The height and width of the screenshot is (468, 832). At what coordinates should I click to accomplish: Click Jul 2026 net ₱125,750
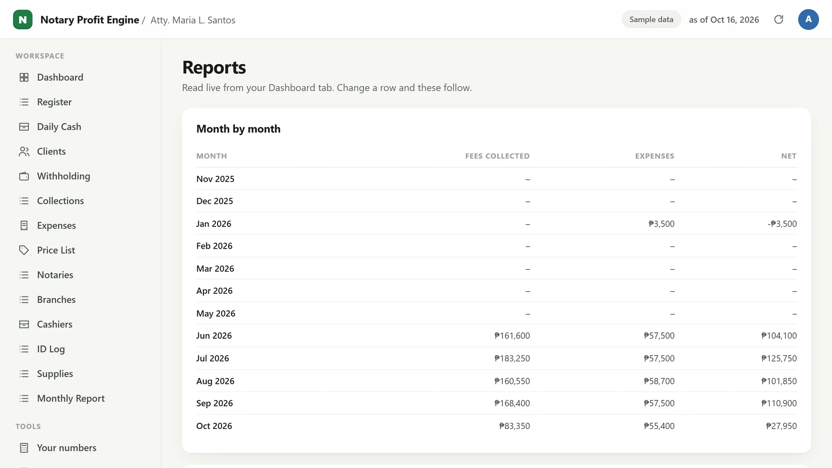tap(779, 358)
